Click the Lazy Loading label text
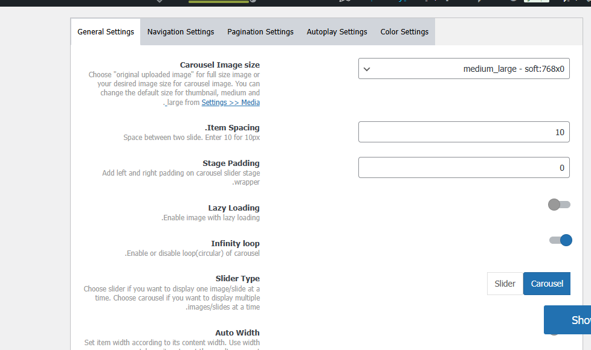This screenshot has width=591, height=350. 234,208
